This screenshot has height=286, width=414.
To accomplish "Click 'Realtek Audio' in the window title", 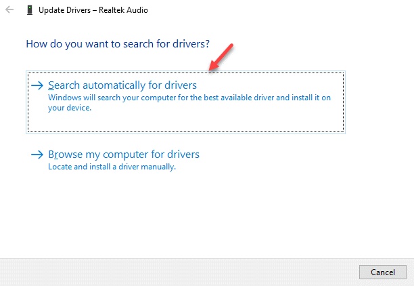I will point(123,10).
